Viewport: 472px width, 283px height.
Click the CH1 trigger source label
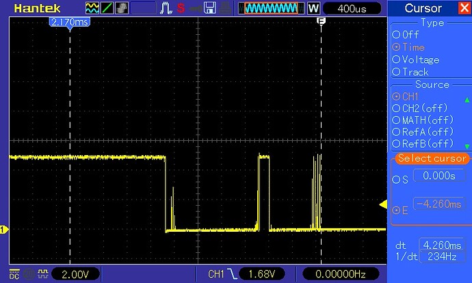216,274
